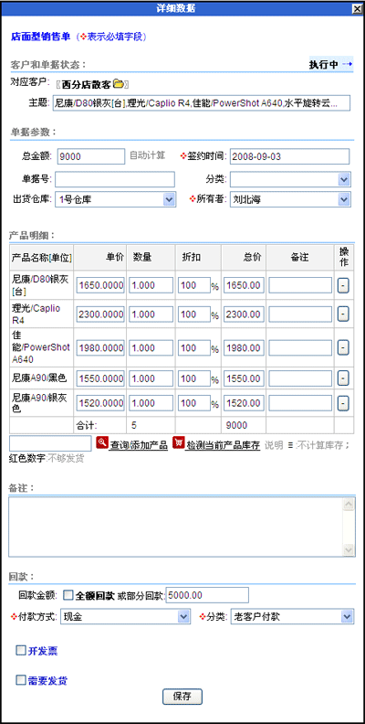The width and height of the screenshot is (365, 724).
Task: Click the folder icon beside 西分店散客
Action: 119,84
